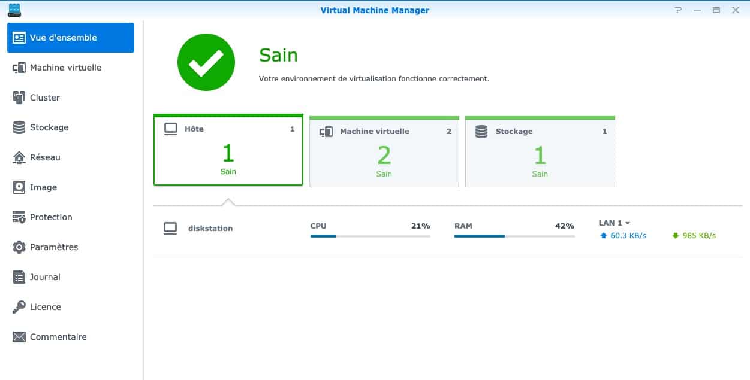The height and width of the screenshot is (380, 750).
Task: Open the Cluster section icon
Action: click(x=19, y=98)
